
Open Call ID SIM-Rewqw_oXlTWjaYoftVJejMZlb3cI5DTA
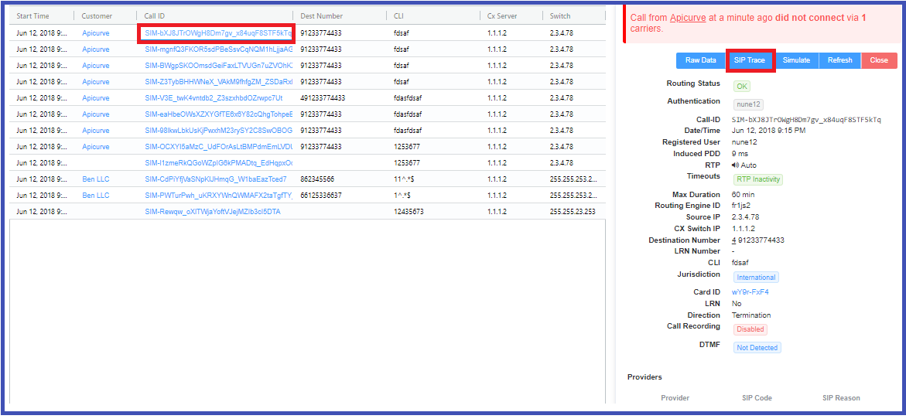[213, 212]
